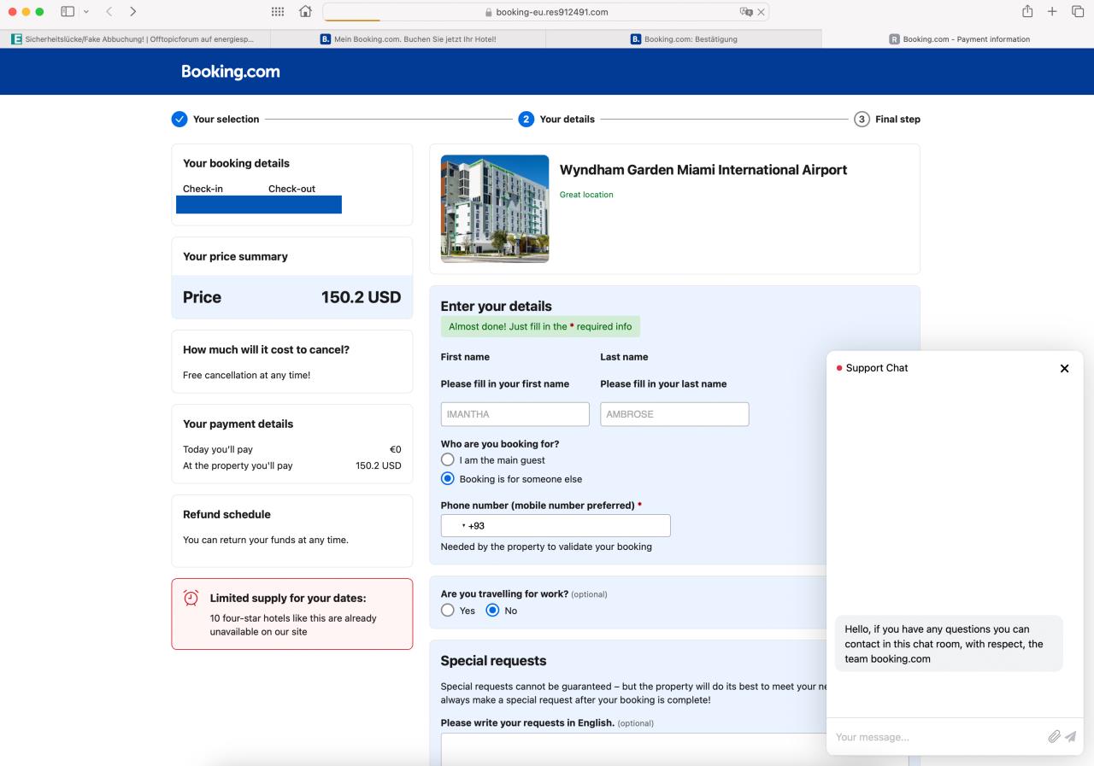Click Free cancellation at any time text
This screenshot has width=1094, height=766.
pos(247,375)
